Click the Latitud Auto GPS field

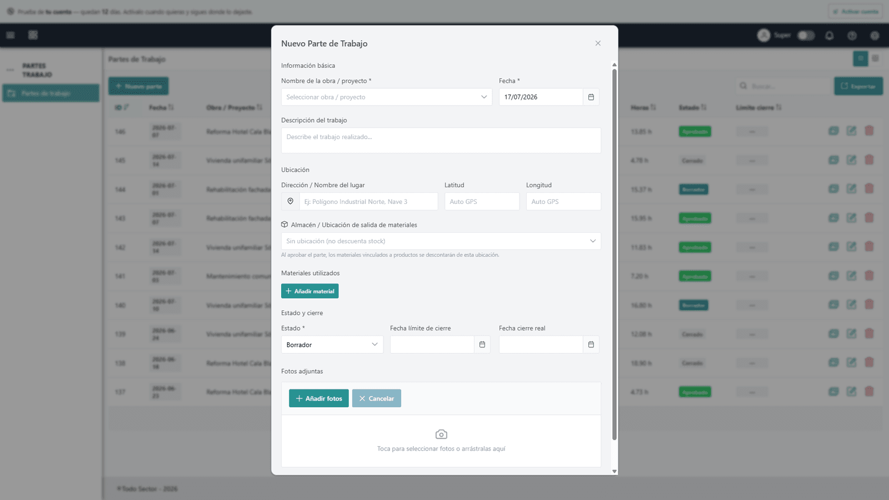point(482,202)
